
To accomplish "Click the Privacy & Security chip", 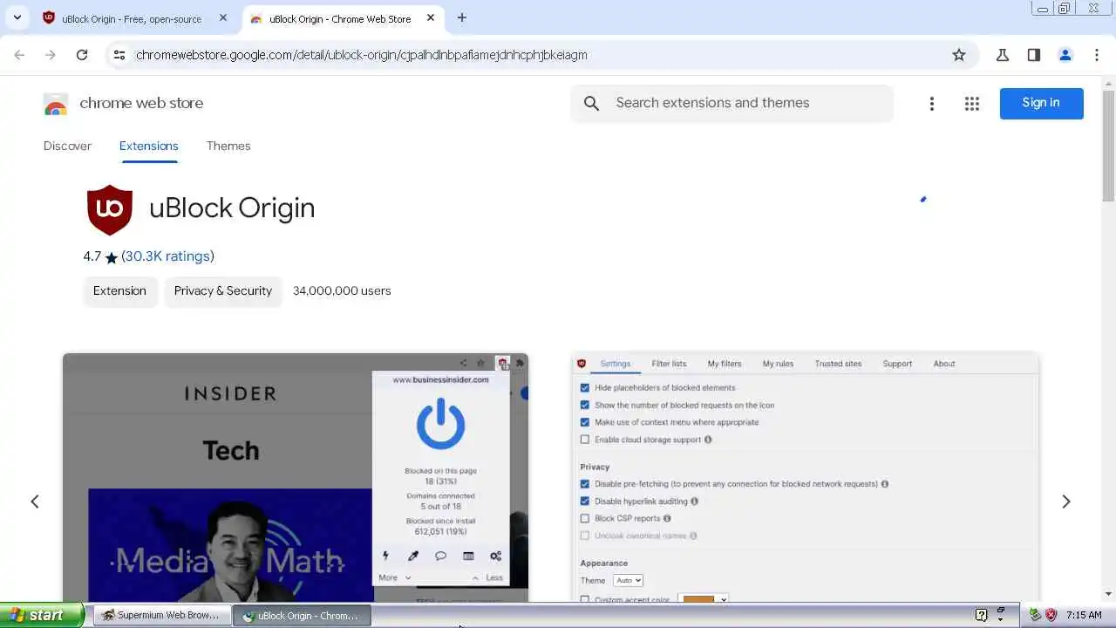I will point(223,290).
